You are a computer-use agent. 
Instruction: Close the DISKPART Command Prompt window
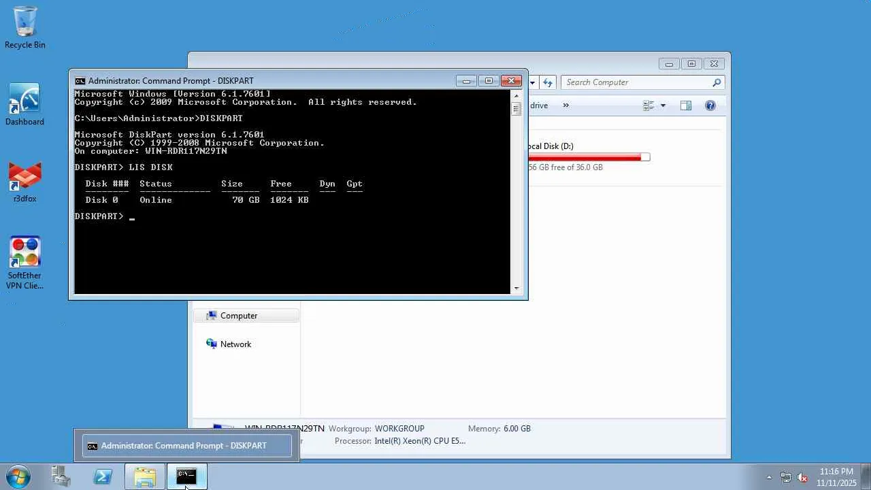[511, 81]
